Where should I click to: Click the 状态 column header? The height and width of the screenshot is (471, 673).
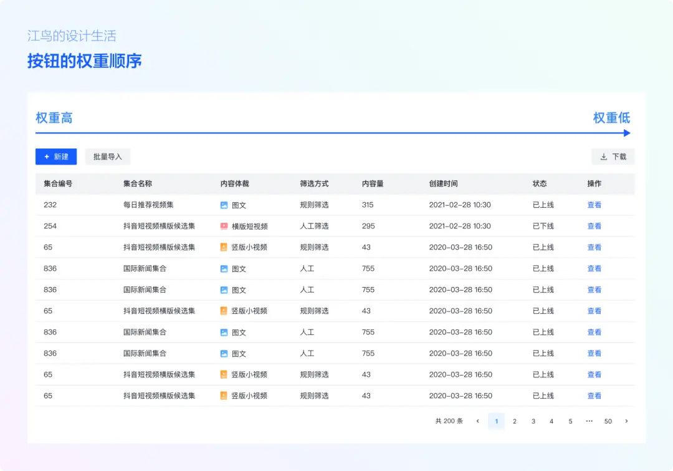pos(540,183)
